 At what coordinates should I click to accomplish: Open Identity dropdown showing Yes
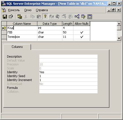click(68, 72)
